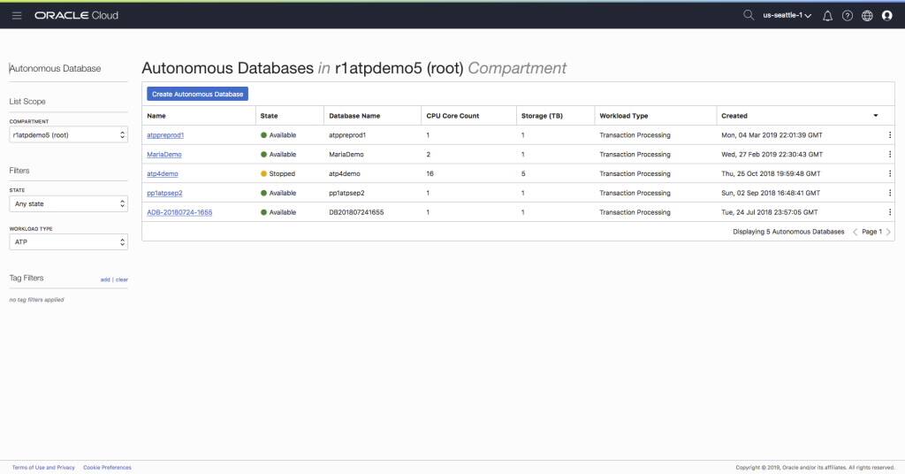Open the hamburger navigation menu
The height and width of the screenshot is (474, 905).
click(x=17, y=16)
